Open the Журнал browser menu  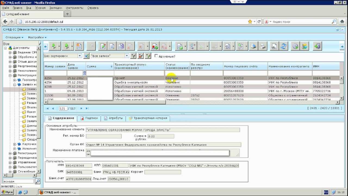click(x=40, y=8)
